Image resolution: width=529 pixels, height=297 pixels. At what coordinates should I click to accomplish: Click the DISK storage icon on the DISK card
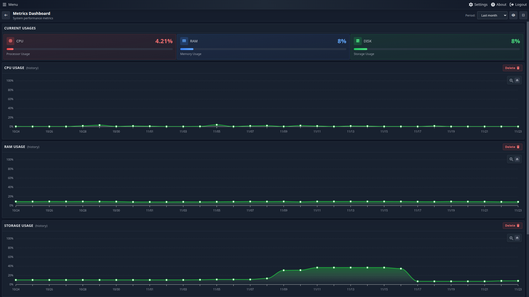tap(358, 41)
